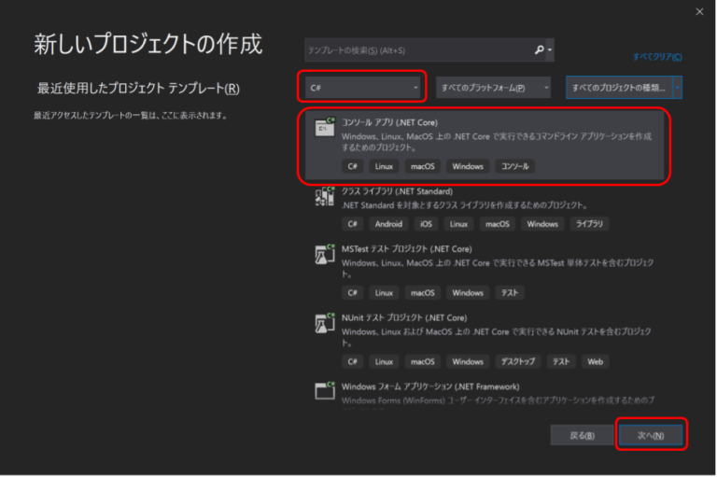Select the MSTest テスト プロジェクト template title
Screen dimensions: 717x477
[x=406, y=249]
